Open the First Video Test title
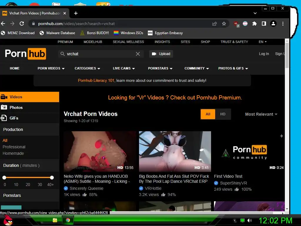This screenshot has height=226, width=301. pyautogui.click(x=228, y=176)
